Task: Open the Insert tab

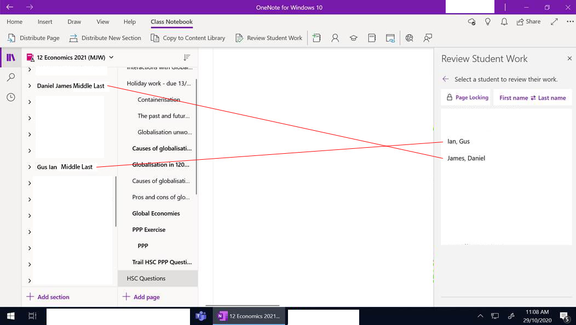Action: coord(45,22)
